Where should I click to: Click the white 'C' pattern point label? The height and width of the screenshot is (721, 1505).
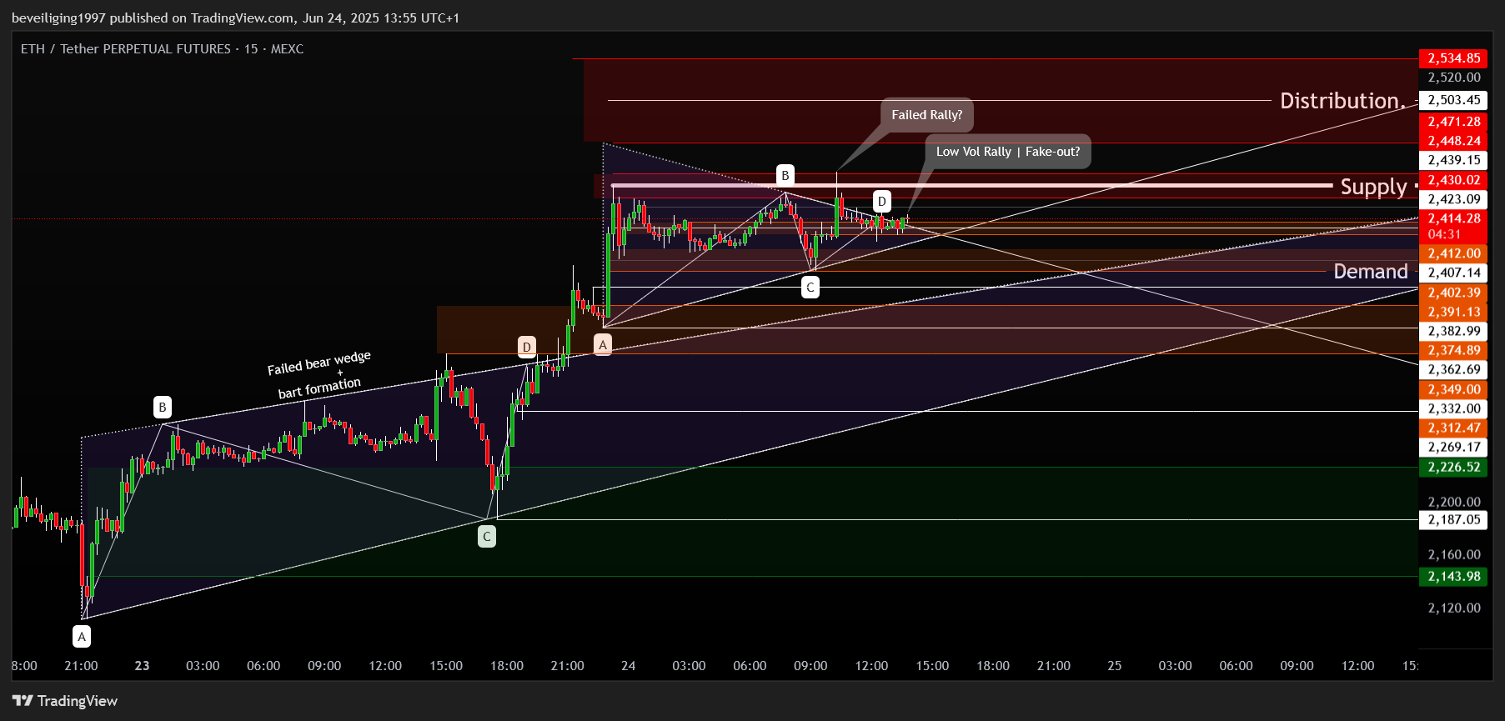pyautogui.click(x=810, y=288)
